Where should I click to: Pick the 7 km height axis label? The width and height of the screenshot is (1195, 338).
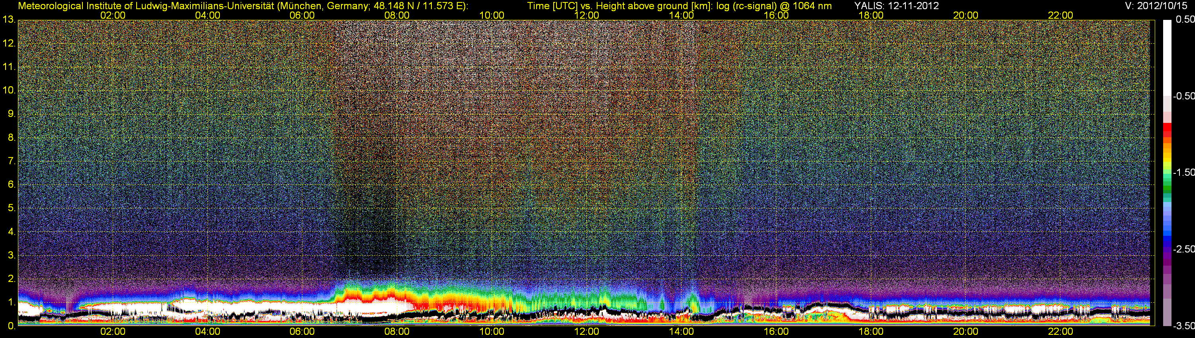coord(12,161)
